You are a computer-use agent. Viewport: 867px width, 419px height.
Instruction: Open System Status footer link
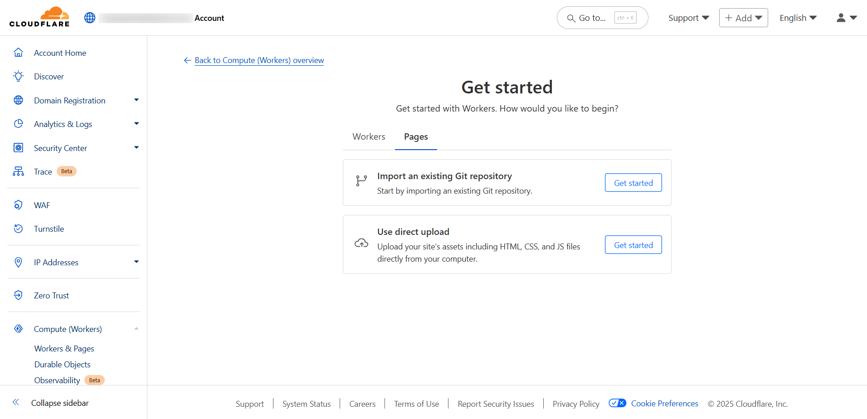(x=307, y=404)
